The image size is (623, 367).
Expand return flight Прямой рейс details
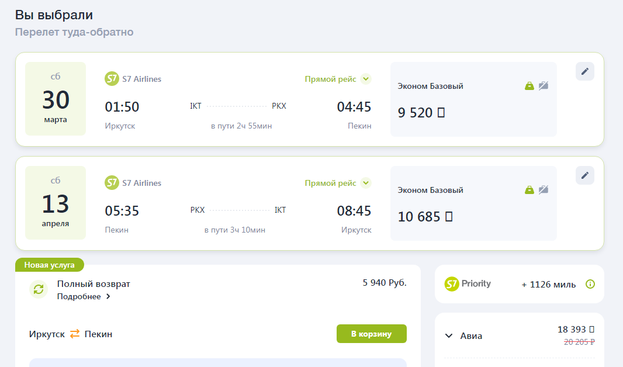coord(366,183)
